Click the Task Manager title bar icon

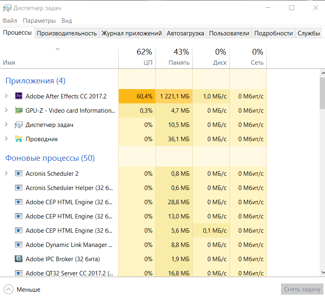point(7,8)
